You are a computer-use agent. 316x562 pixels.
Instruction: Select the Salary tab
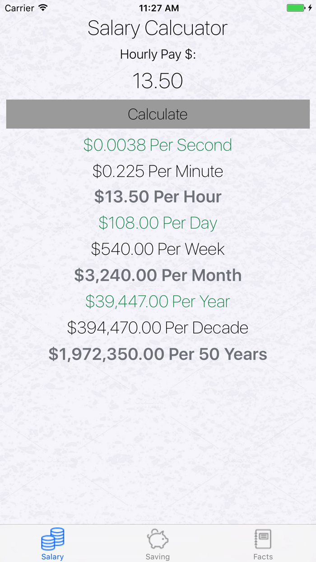pyautogui.click(x=52, y=543)
